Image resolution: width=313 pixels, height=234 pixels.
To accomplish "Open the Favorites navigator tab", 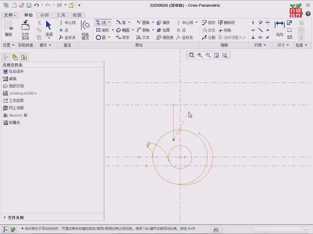I will (24, 57).
